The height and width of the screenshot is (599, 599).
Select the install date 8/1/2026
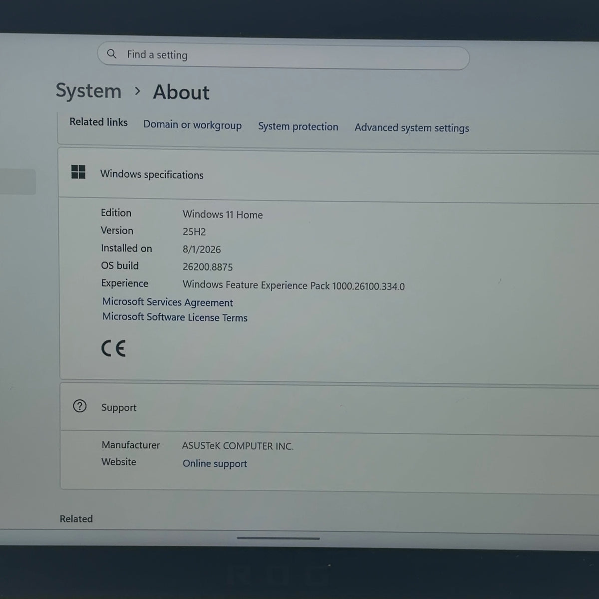coord(202,249)
